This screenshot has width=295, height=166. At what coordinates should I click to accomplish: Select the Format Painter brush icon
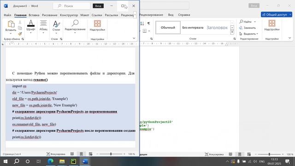20,34
